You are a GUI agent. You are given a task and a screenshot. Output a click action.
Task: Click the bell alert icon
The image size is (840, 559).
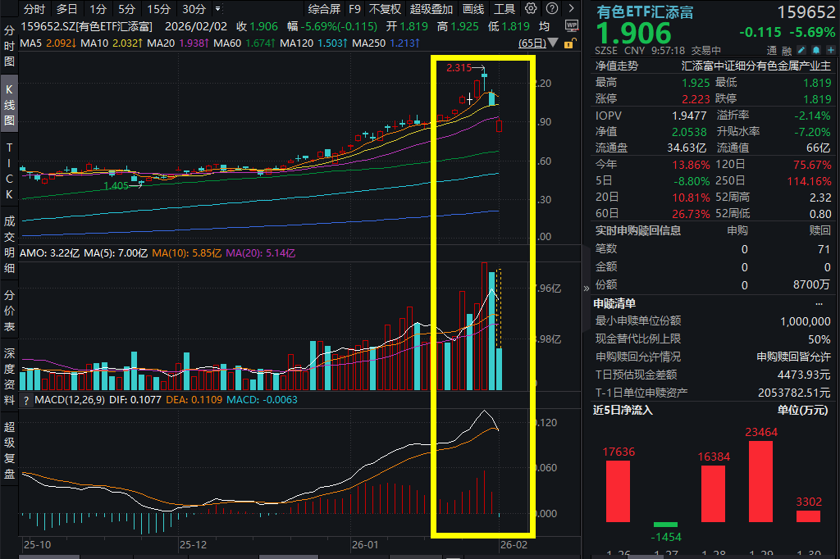pyautogui.click(x=816, y=50)
